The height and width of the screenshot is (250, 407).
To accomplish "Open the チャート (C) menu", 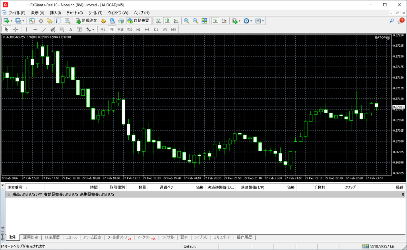I will (75, 13).
